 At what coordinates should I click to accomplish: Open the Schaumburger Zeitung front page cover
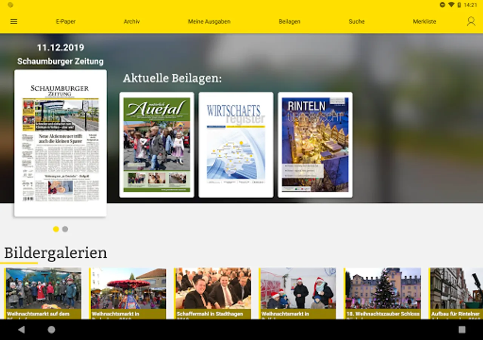(x=60, y=143)
